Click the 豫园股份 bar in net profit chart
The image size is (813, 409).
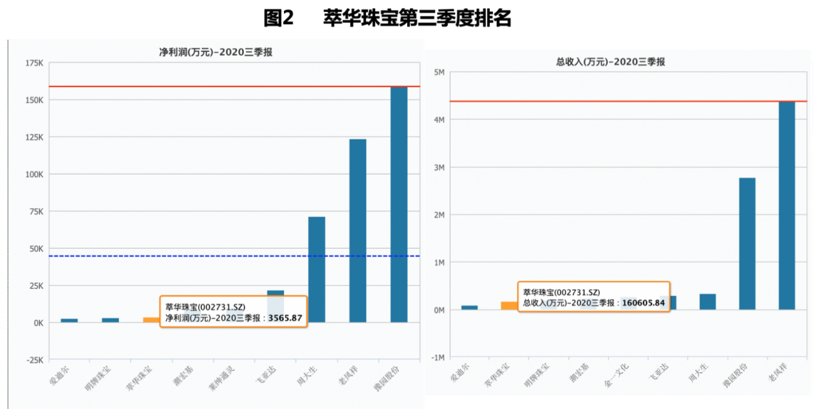click(399, 204)
